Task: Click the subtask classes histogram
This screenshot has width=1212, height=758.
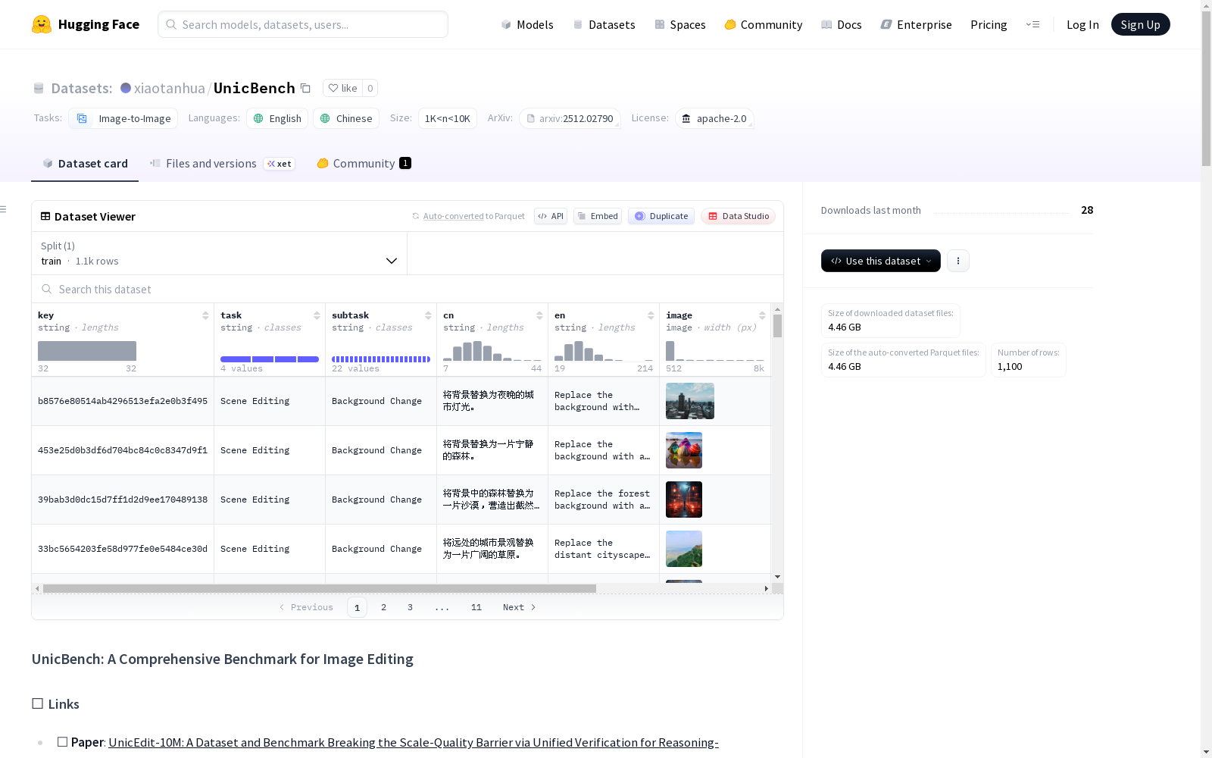Action: point(381,359)
